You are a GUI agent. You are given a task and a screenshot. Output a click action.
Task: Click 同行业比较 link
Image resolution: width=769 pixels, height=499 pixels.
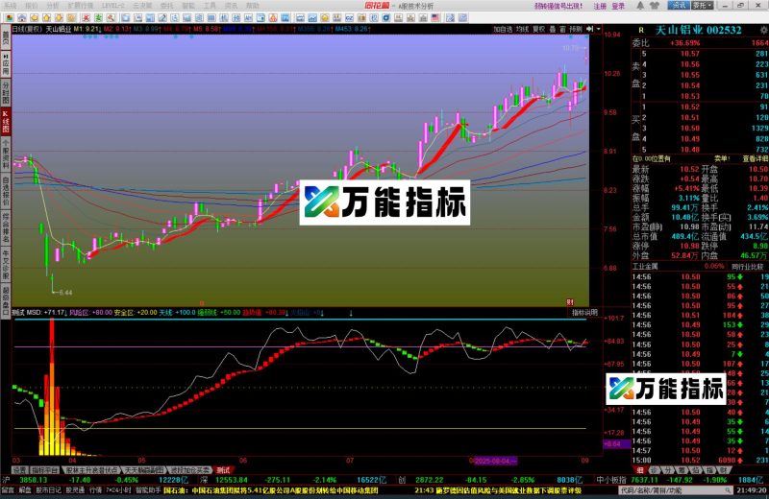click(x=748, y=267)
